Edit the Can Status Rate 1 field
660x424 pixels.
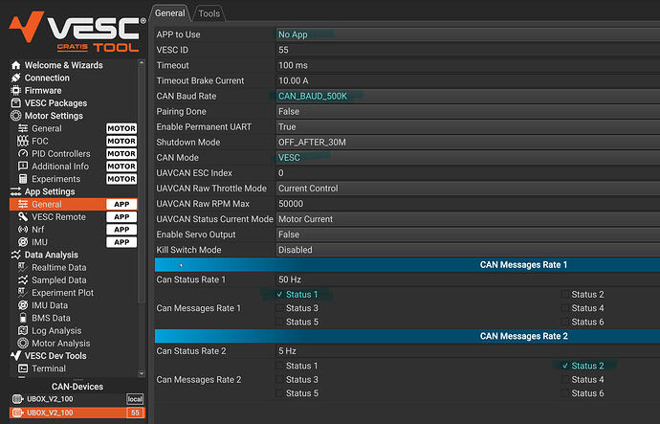tap(468, 279)
